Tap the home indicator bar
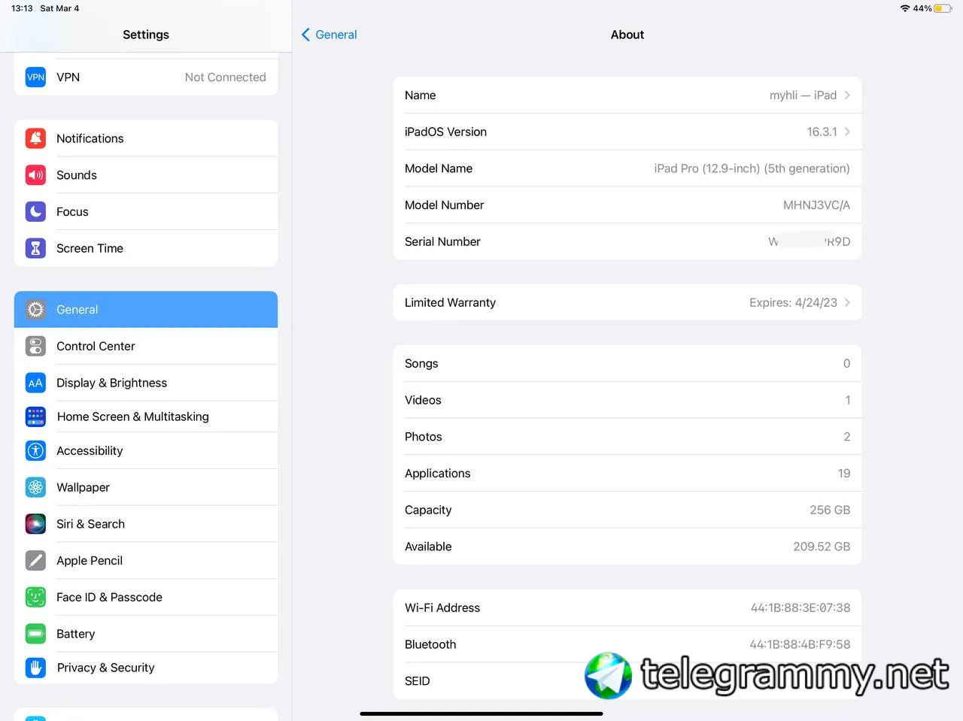This screenshot has height=721, width=963. click(x=481, y=713)
